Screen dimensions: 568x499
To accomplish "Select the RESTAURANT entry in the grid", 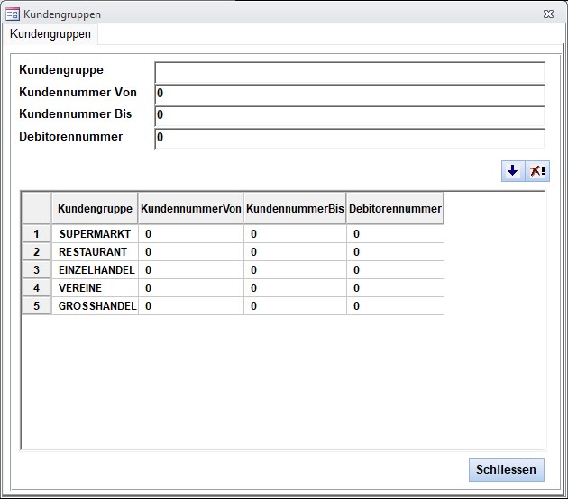I will coord(93,252).
